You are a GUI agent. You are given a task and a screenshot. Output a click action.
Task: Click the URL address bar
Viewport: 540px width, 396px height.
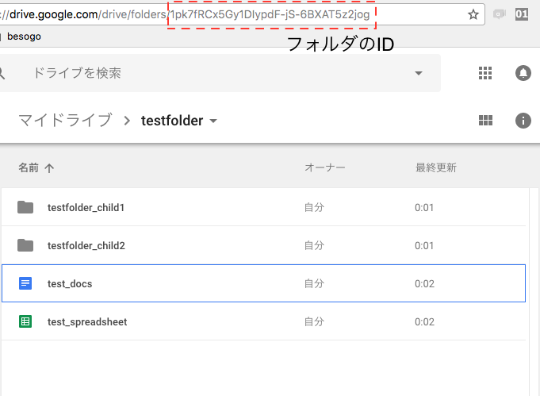[x=238, y=14]
